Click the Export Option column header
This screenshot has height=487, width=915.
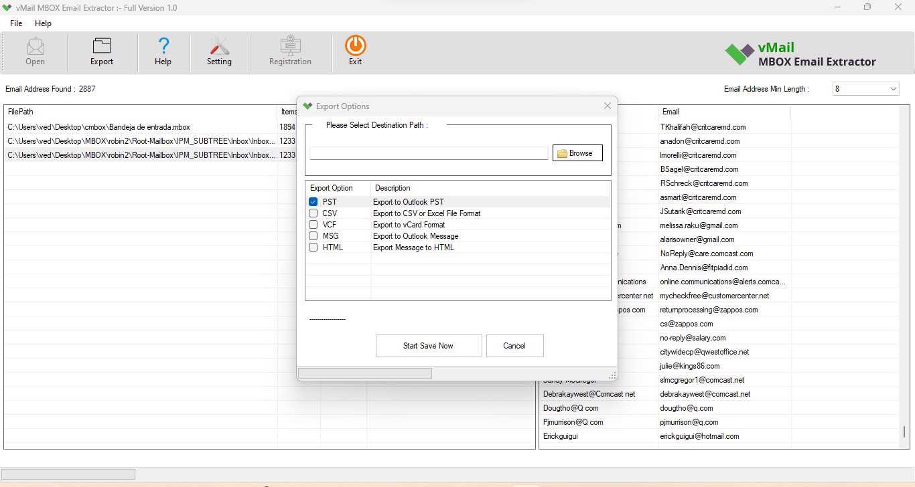point(338,188)
